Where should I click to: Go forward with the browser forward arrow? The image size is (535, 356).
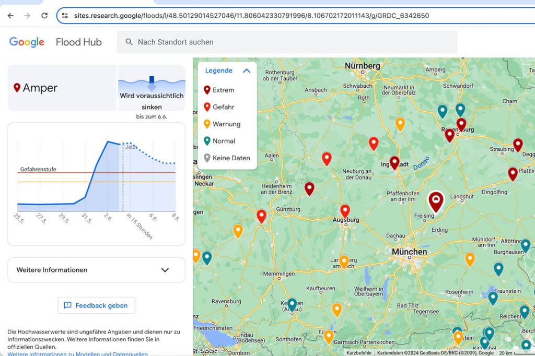tap(27, 16)
